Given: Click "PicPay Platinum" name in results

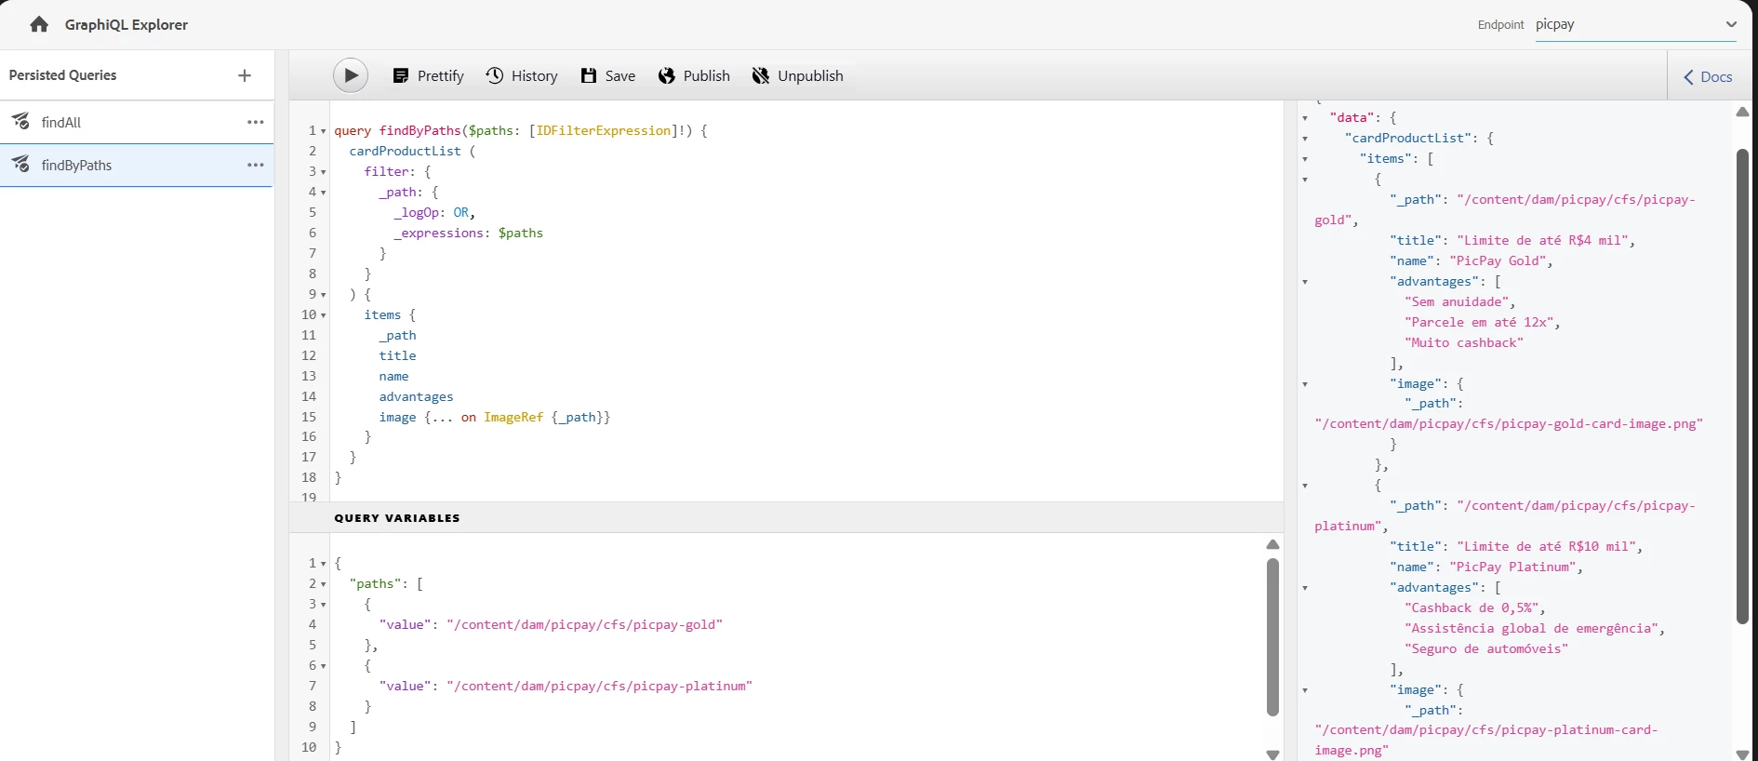Looking at the screenshot, I should [x=1512, y=567].
